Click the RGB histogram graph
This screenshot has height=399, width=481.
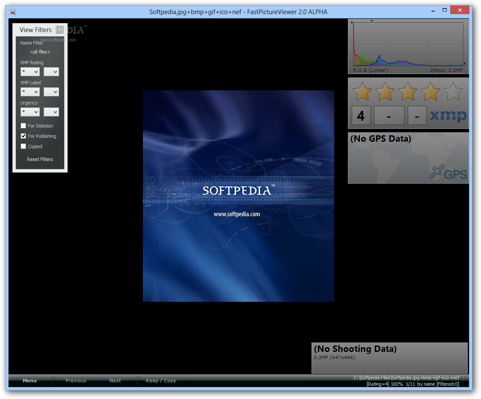(408, 44)
